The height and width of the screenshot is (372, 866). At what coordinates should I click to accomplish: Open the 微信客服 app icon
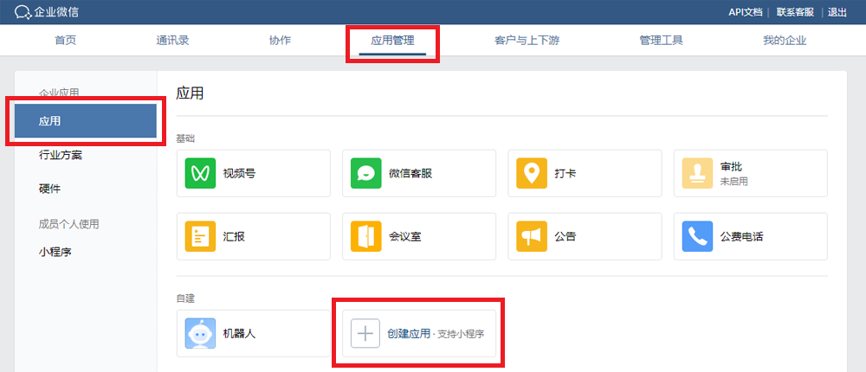pyautogui.click(x=365, y=173)
